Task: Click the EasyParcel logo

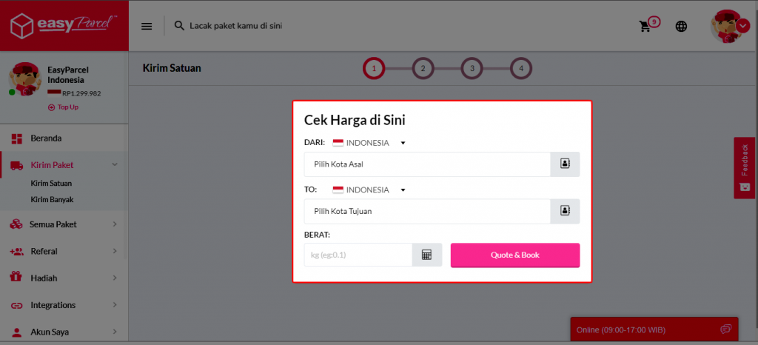Action: 64,25
